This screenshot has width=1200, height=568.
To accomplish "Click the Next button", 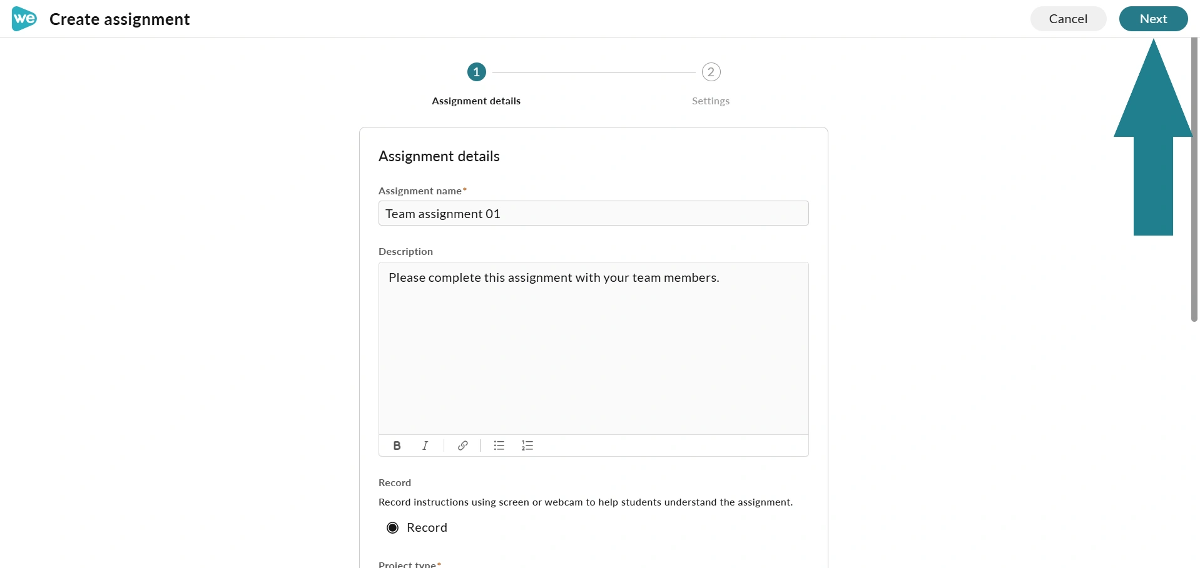I will 1153,19.
